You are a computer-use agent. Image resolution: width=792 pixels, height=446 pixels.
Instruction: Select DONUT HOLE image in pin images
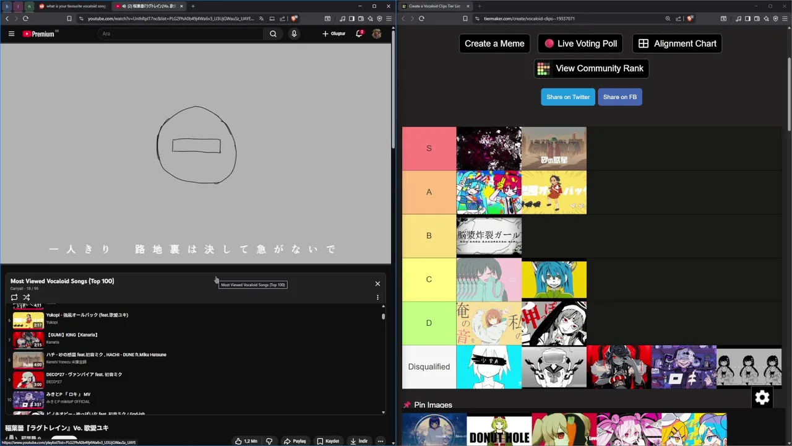click(499, 431)
